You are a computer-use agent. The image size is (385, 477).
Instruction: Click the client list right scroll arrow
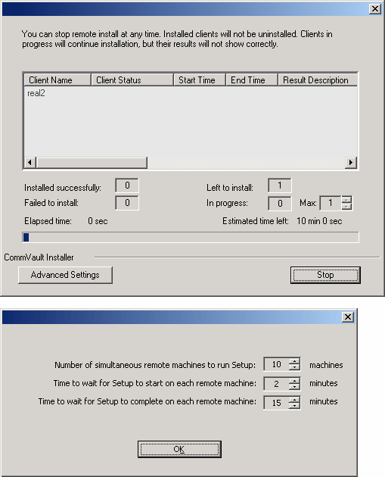pyautogui.click(x=351, y=163)
